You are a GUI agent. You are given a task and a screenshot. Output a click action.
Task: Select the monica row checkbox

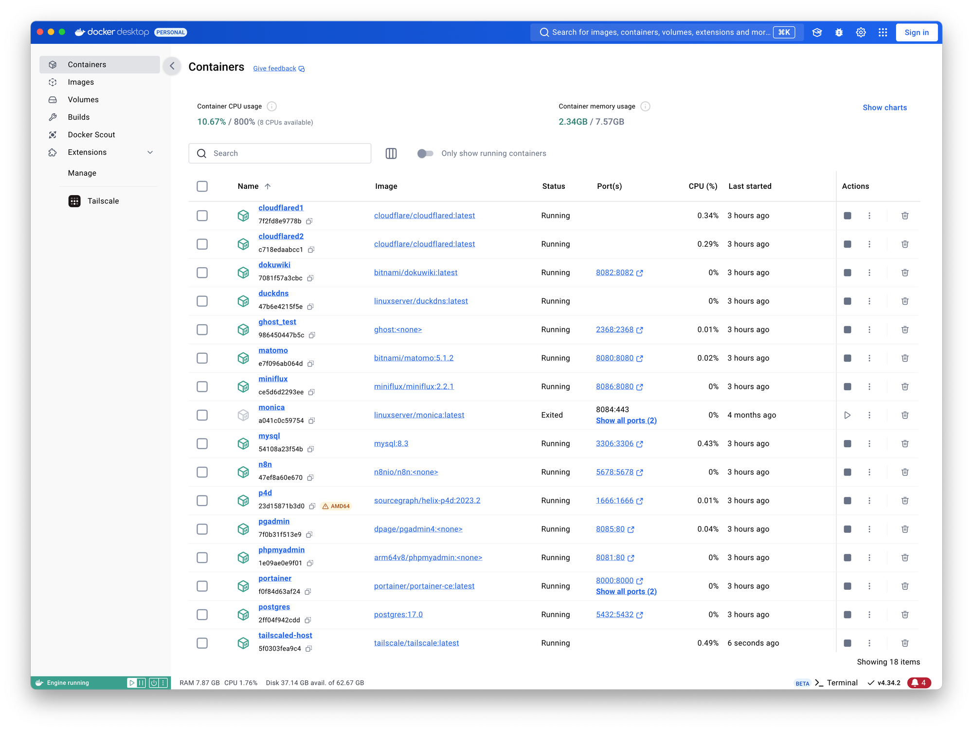202,415
